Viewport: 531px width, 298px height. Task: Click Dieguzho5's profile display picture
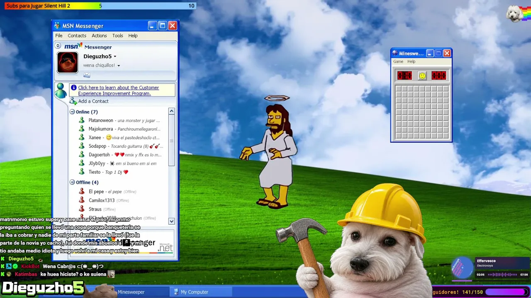pos(67,62)
